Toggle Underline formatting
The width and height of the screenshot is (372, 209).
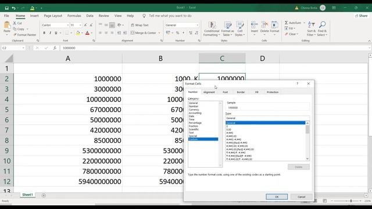click(x=56, y=33)
